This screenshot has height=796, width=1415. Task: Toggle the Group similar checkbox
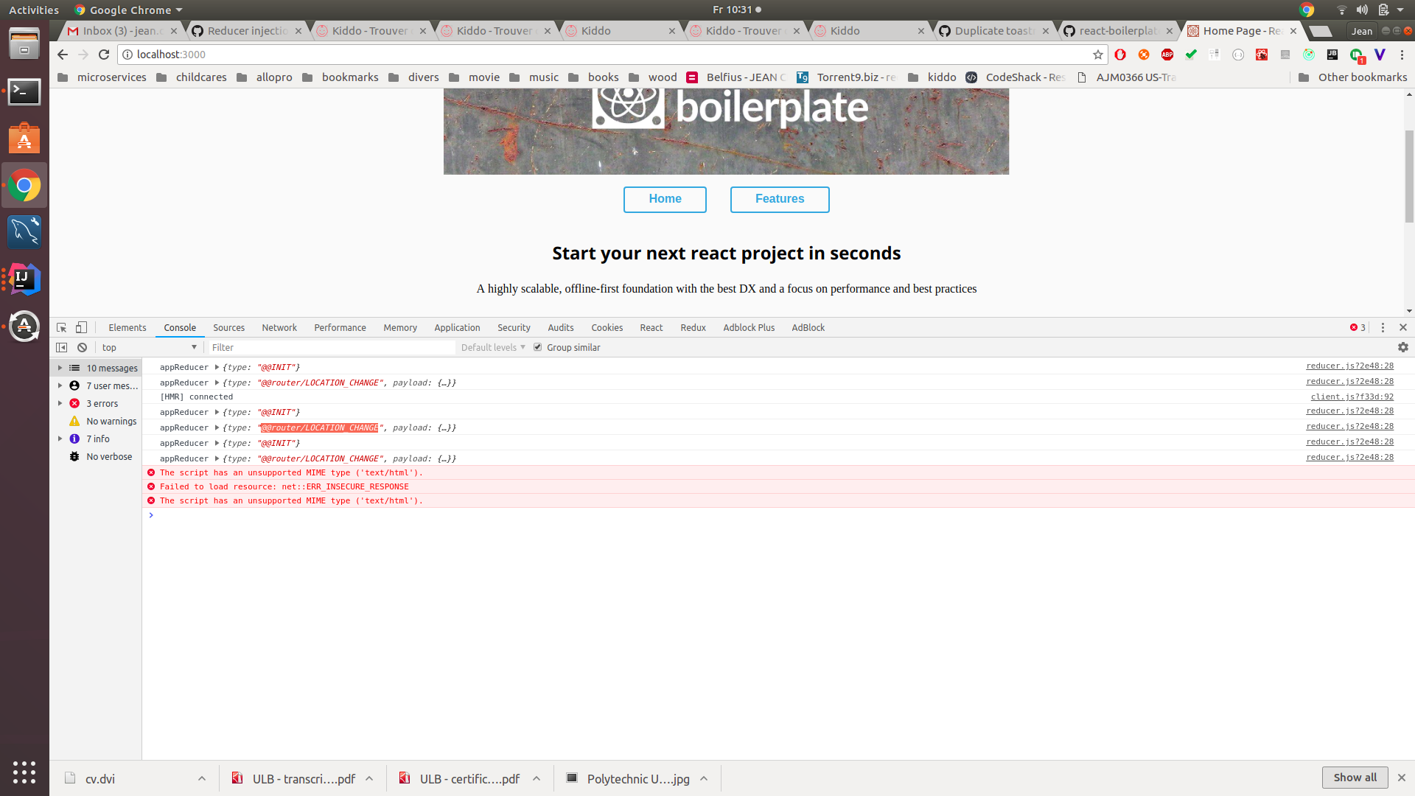(538, 347)
